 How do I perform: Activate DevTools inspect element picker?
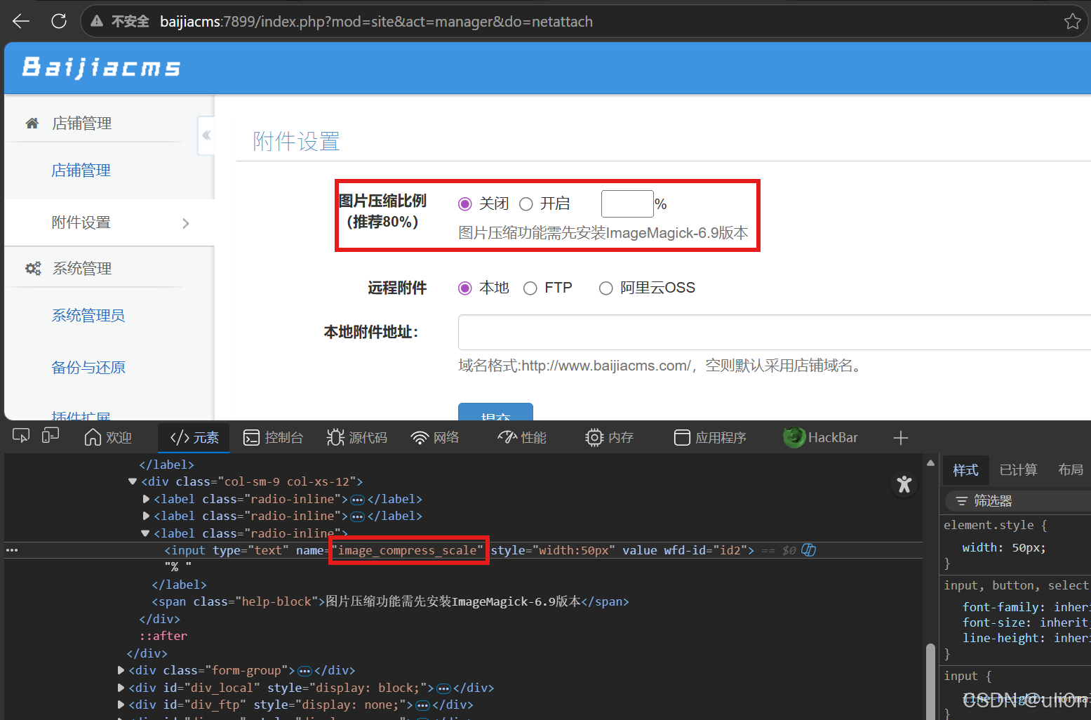point(21,436)
